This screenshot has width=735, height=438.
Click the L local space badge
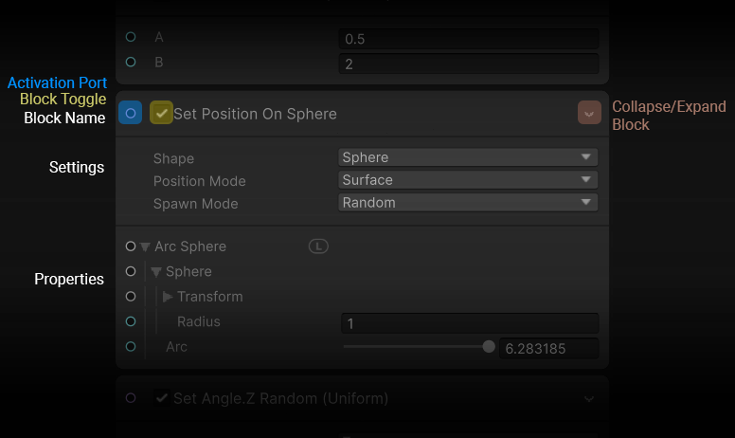tap(318, 246)
